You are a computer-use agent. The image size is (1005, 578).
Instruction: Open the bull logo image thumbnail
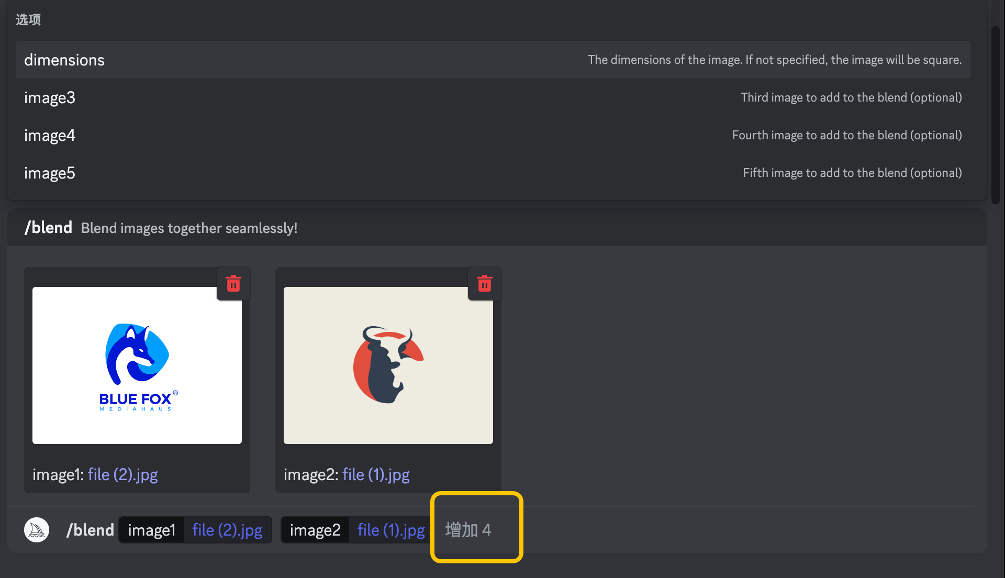[388, 365]
